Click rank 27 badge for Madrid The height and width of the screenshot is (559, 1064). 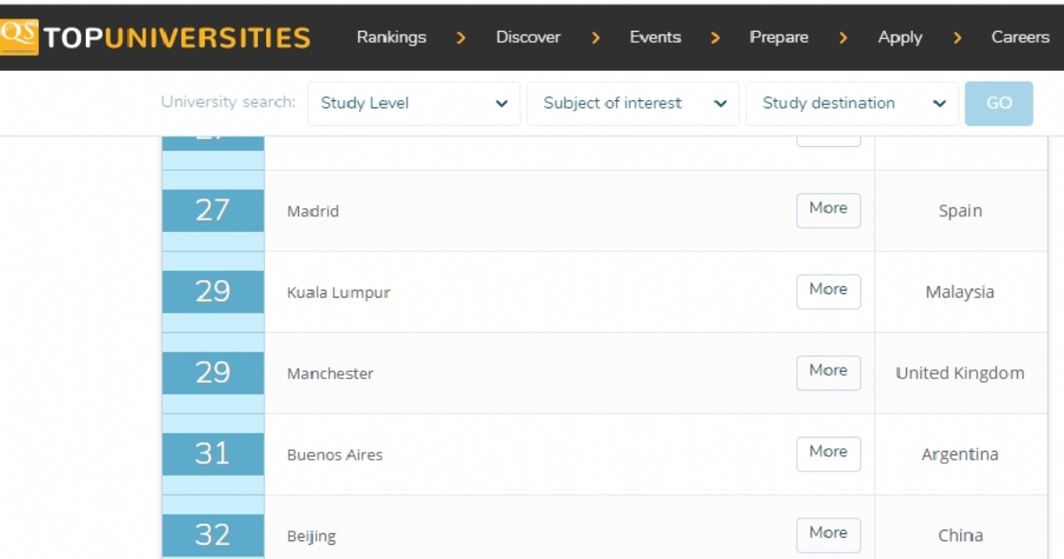[x=213, y=211]
